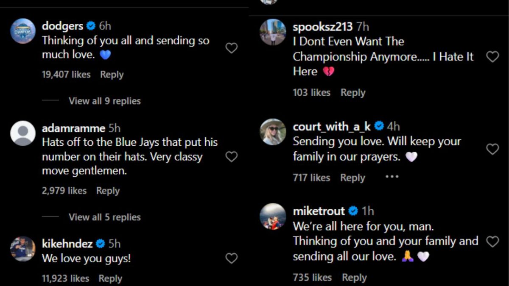Tap the heart icon beside court_with_a_k's comment
This screenshot has width=509, height=286.
coord(492,149)
